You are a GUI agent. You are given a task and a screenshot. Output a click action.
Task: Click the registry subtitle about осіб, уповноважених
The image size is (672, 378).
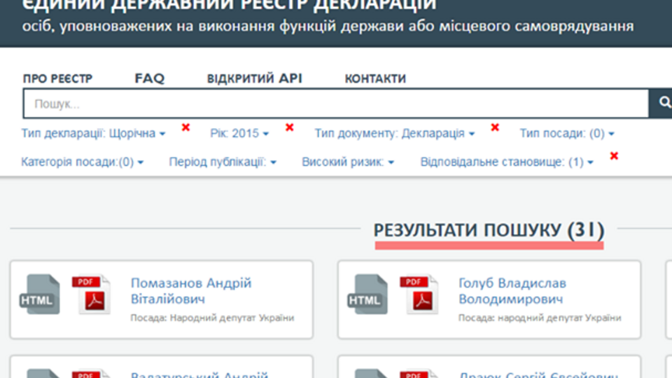tap(328, 27)
